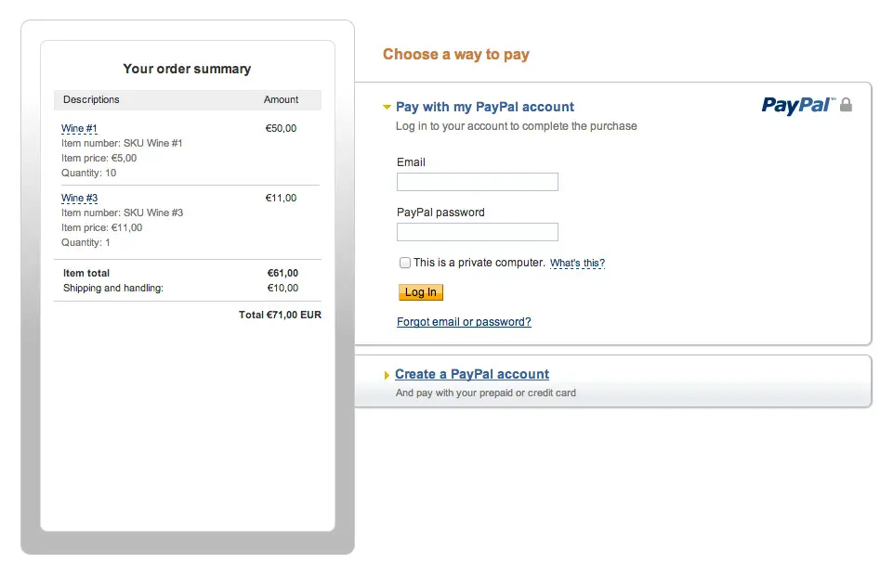Viewport: 893px width, 567px height.
Task: Click the PayPal logo
Action: click(x=797, y=105)
